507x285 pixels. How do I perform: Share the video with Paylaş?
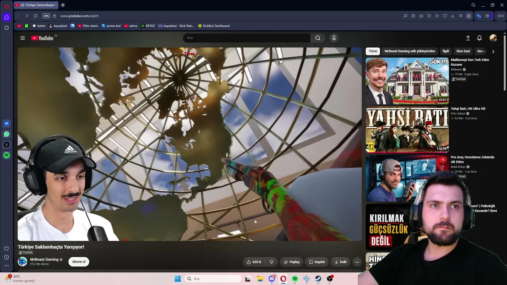pos(292,262)
